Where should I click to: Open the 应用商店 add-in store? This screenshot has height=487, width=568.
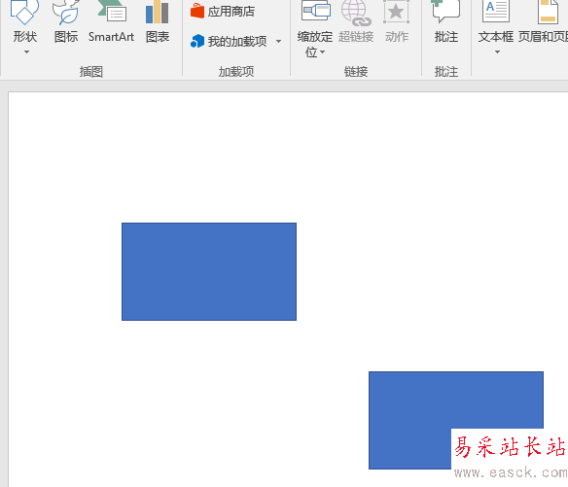[x=223, y=12]
